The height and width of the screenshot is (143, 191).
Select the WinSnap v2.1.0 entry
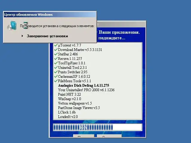click(x=70, y=99)
